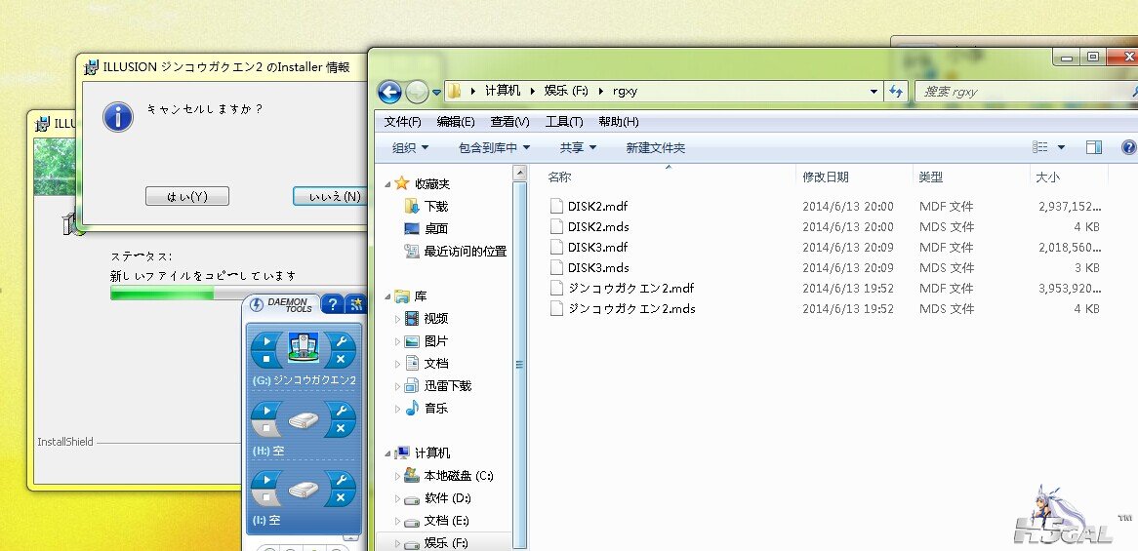
Task: Open the view options dropdown arrow
Action: coord(1061,147)
